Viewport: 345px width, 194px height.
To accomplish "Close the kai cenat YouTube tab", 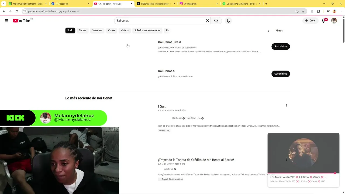I will [x=132, y=4].
